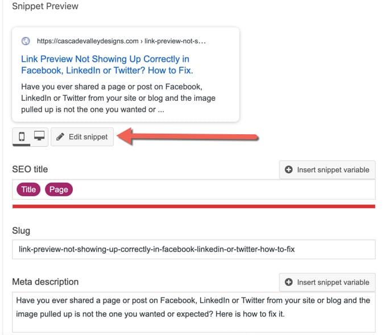Click inside the Meta description text area
Screen dimensions: 390x335
194,312
